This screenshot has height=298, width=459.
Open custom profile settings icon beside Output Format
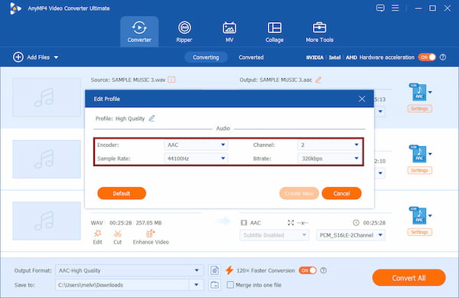pos(214,270)
